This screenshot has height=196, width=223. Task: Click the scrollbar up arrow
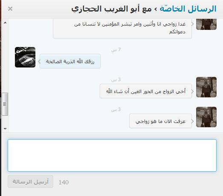[5, 23]
